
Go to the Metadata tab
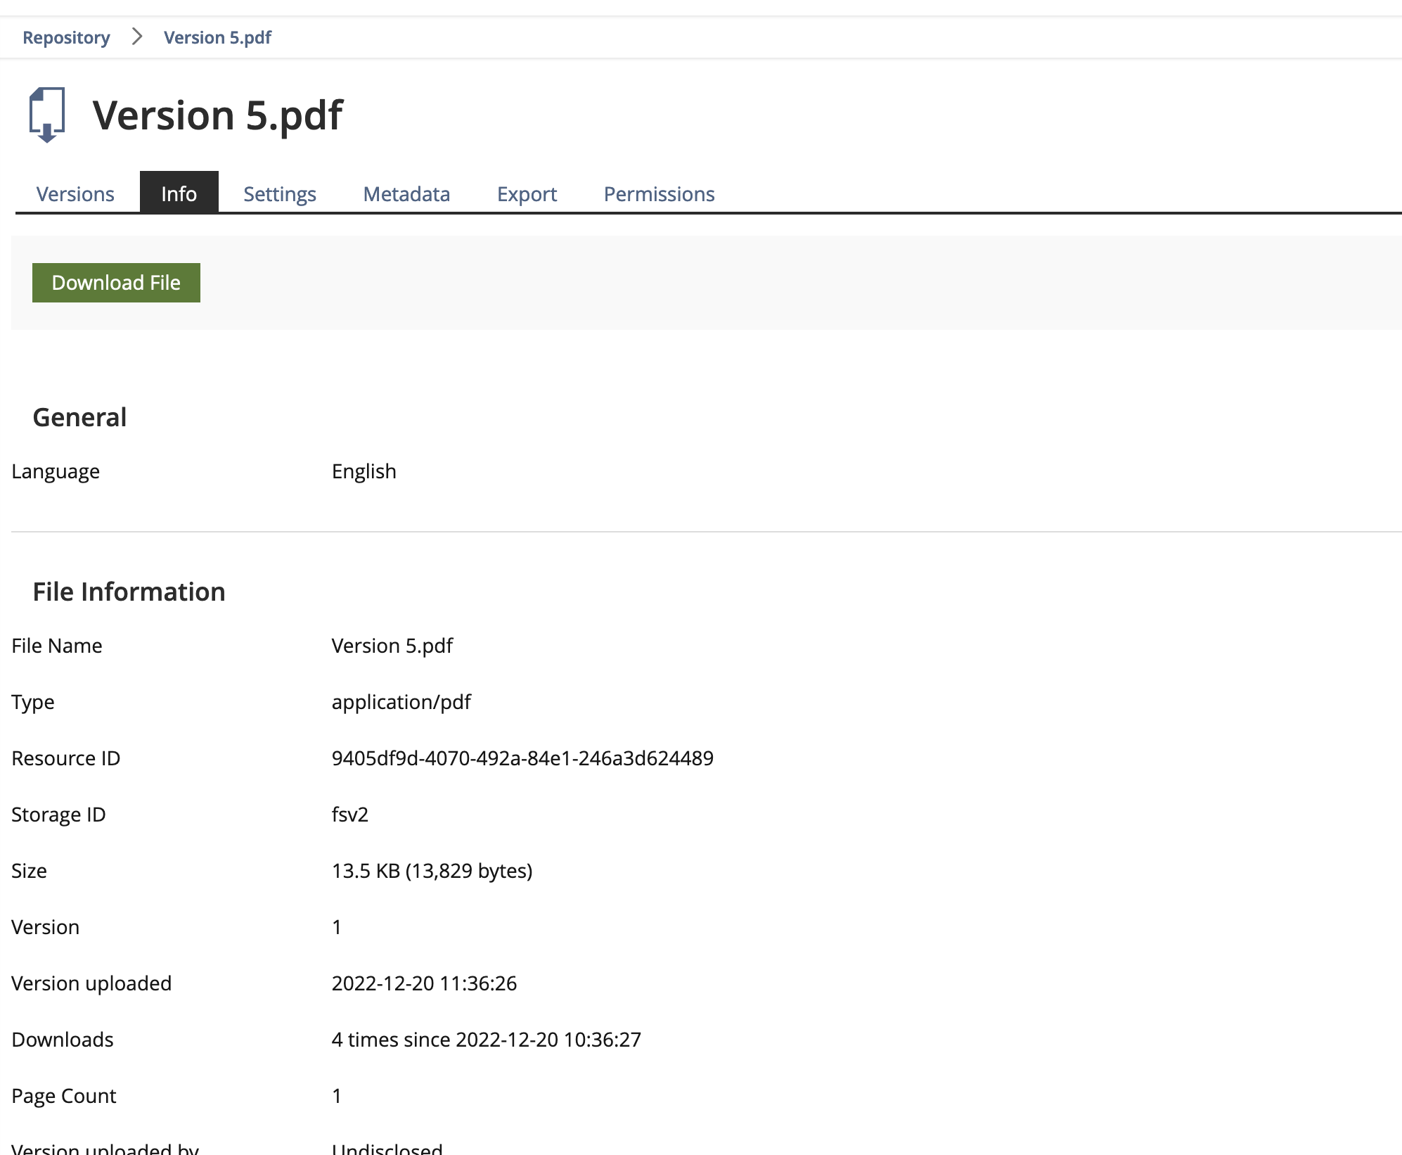(x=406, y=193)
